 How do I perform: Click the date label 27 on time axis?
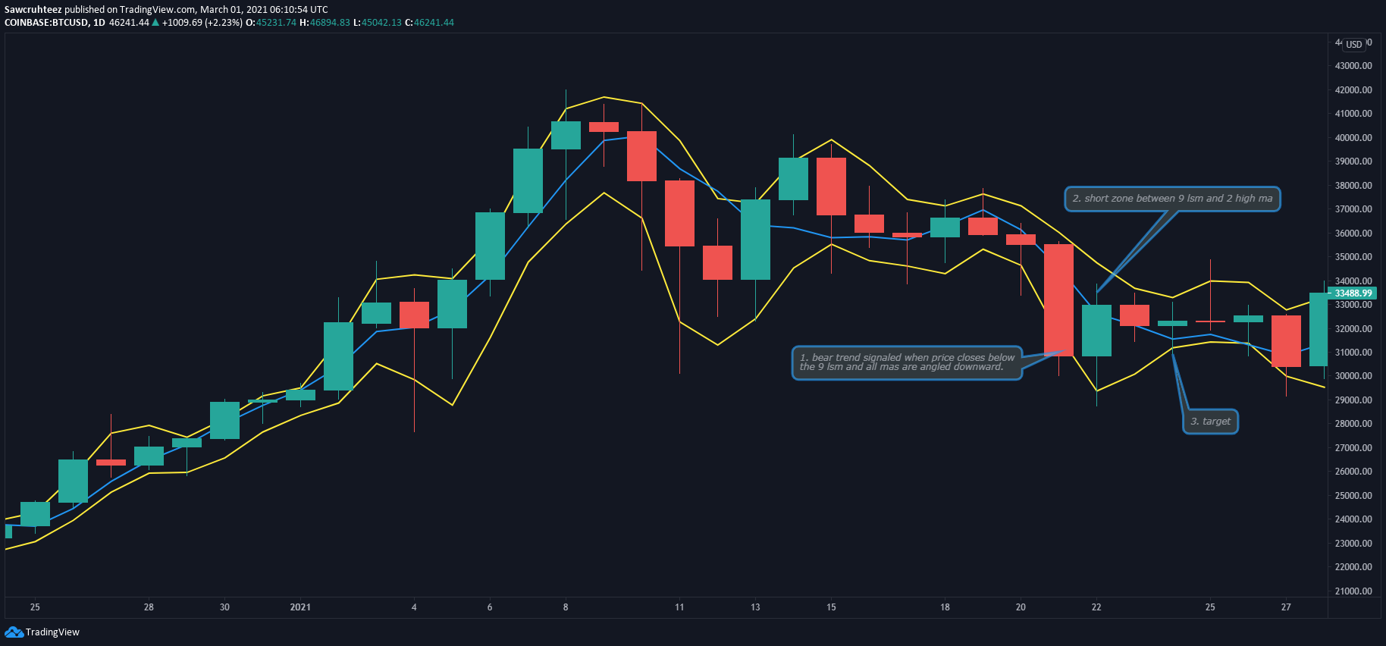click(1286, 607)
